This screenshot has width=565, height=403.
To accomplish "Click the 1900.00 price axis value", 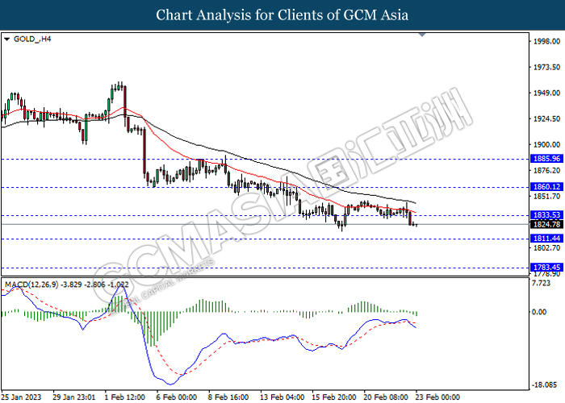I will (546, 144).
